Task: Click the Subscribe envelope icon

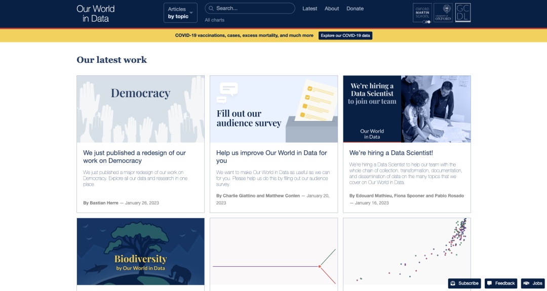Action: tap(453, 283)
